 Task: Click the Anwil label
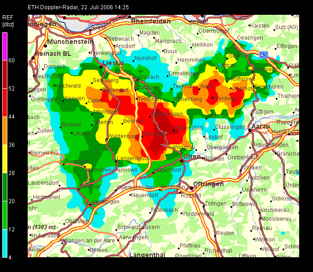(207, 86)
